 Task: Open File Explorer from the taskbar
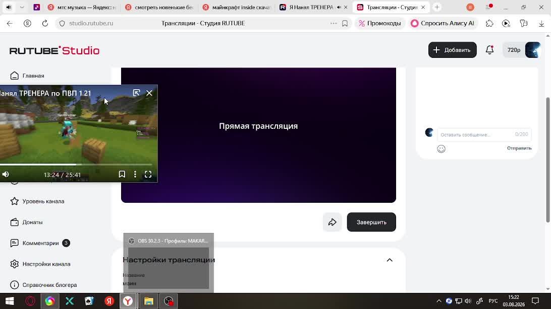[149, 301]
